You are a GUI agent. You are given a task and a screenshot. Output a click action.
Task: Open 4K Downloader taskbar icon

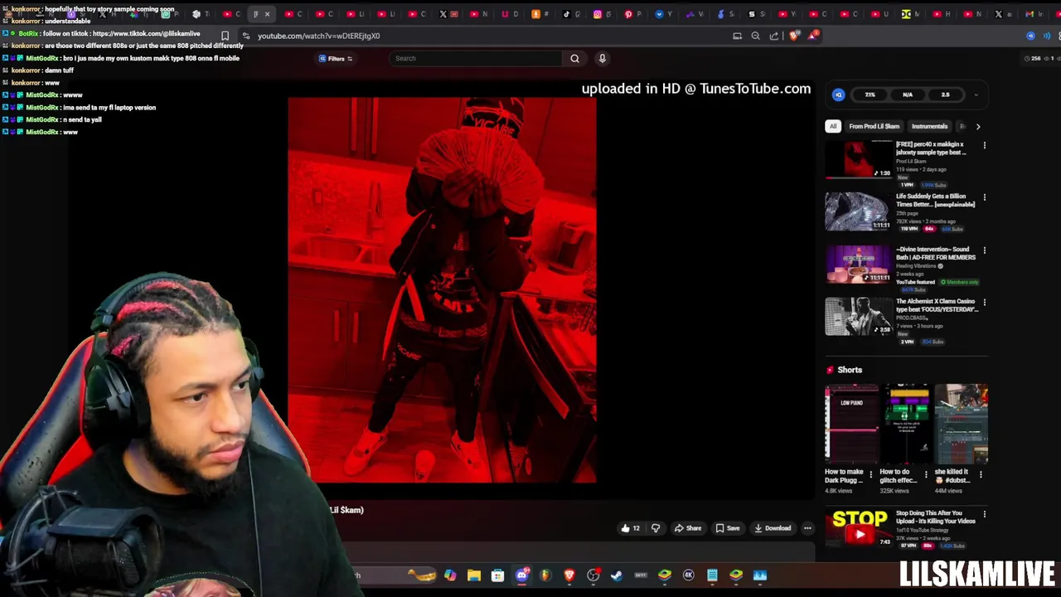[x=688, y=575]
